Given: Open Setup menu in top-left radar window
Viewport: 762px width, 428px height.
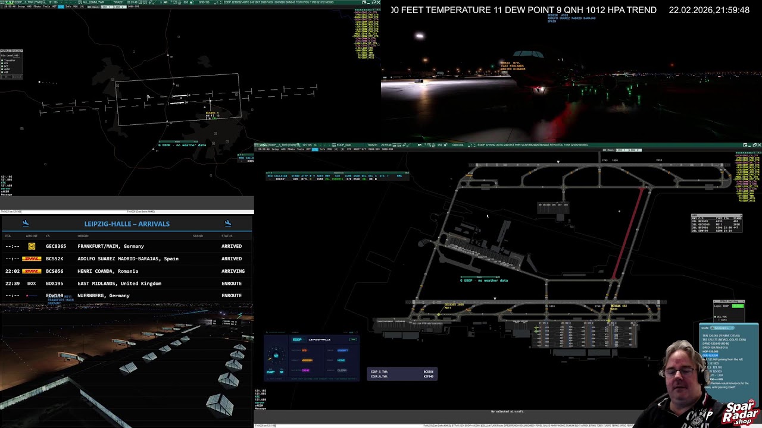Looking at the screenshot, I should click(x=21, y=7).
